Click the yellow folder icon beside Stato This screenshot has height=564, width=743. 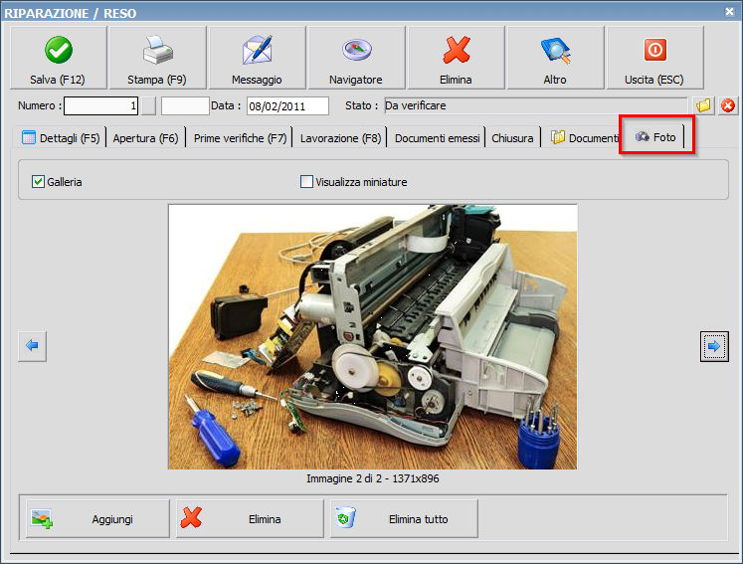click(x=703, y=105)
